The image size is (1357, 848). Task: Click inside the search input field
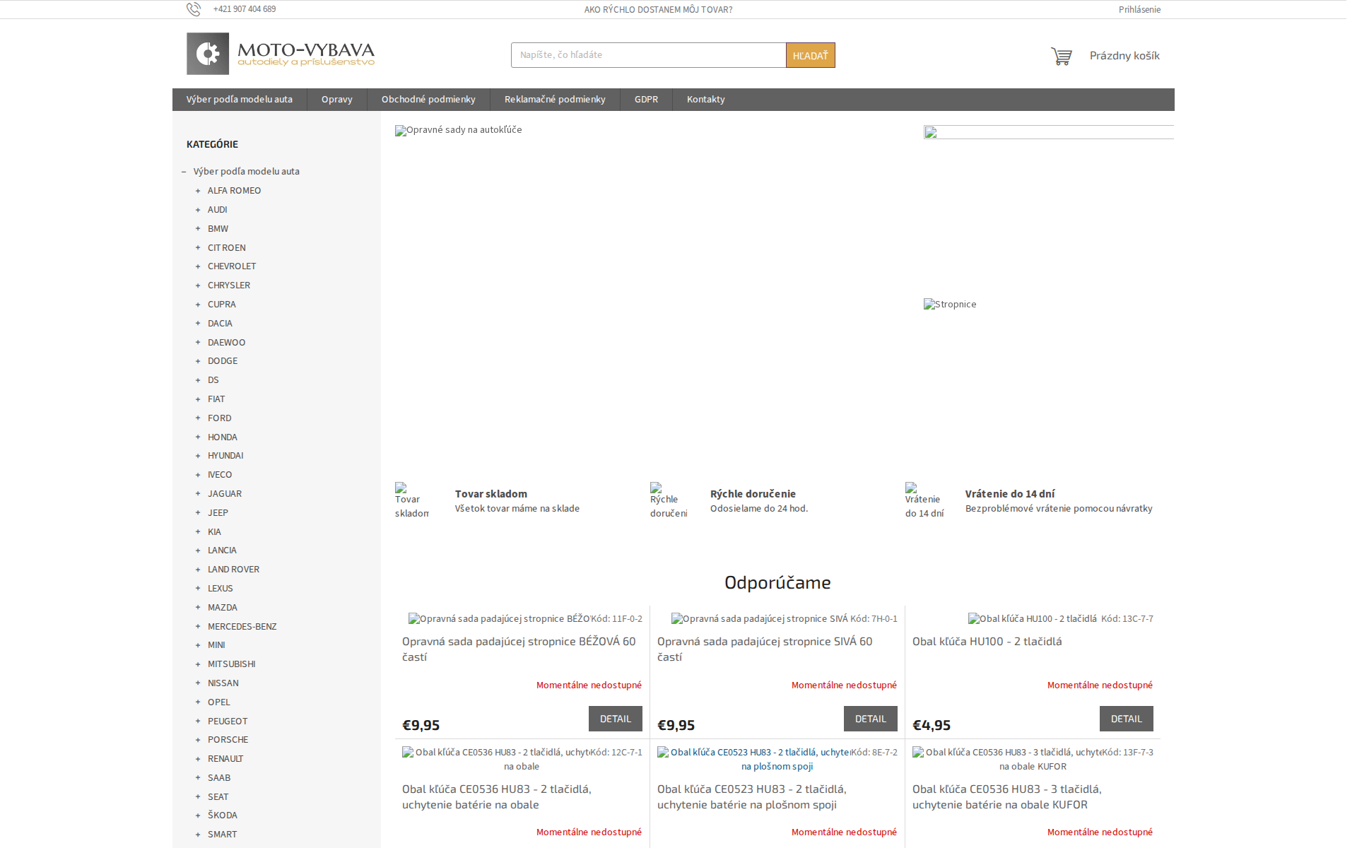click(648, 54)
